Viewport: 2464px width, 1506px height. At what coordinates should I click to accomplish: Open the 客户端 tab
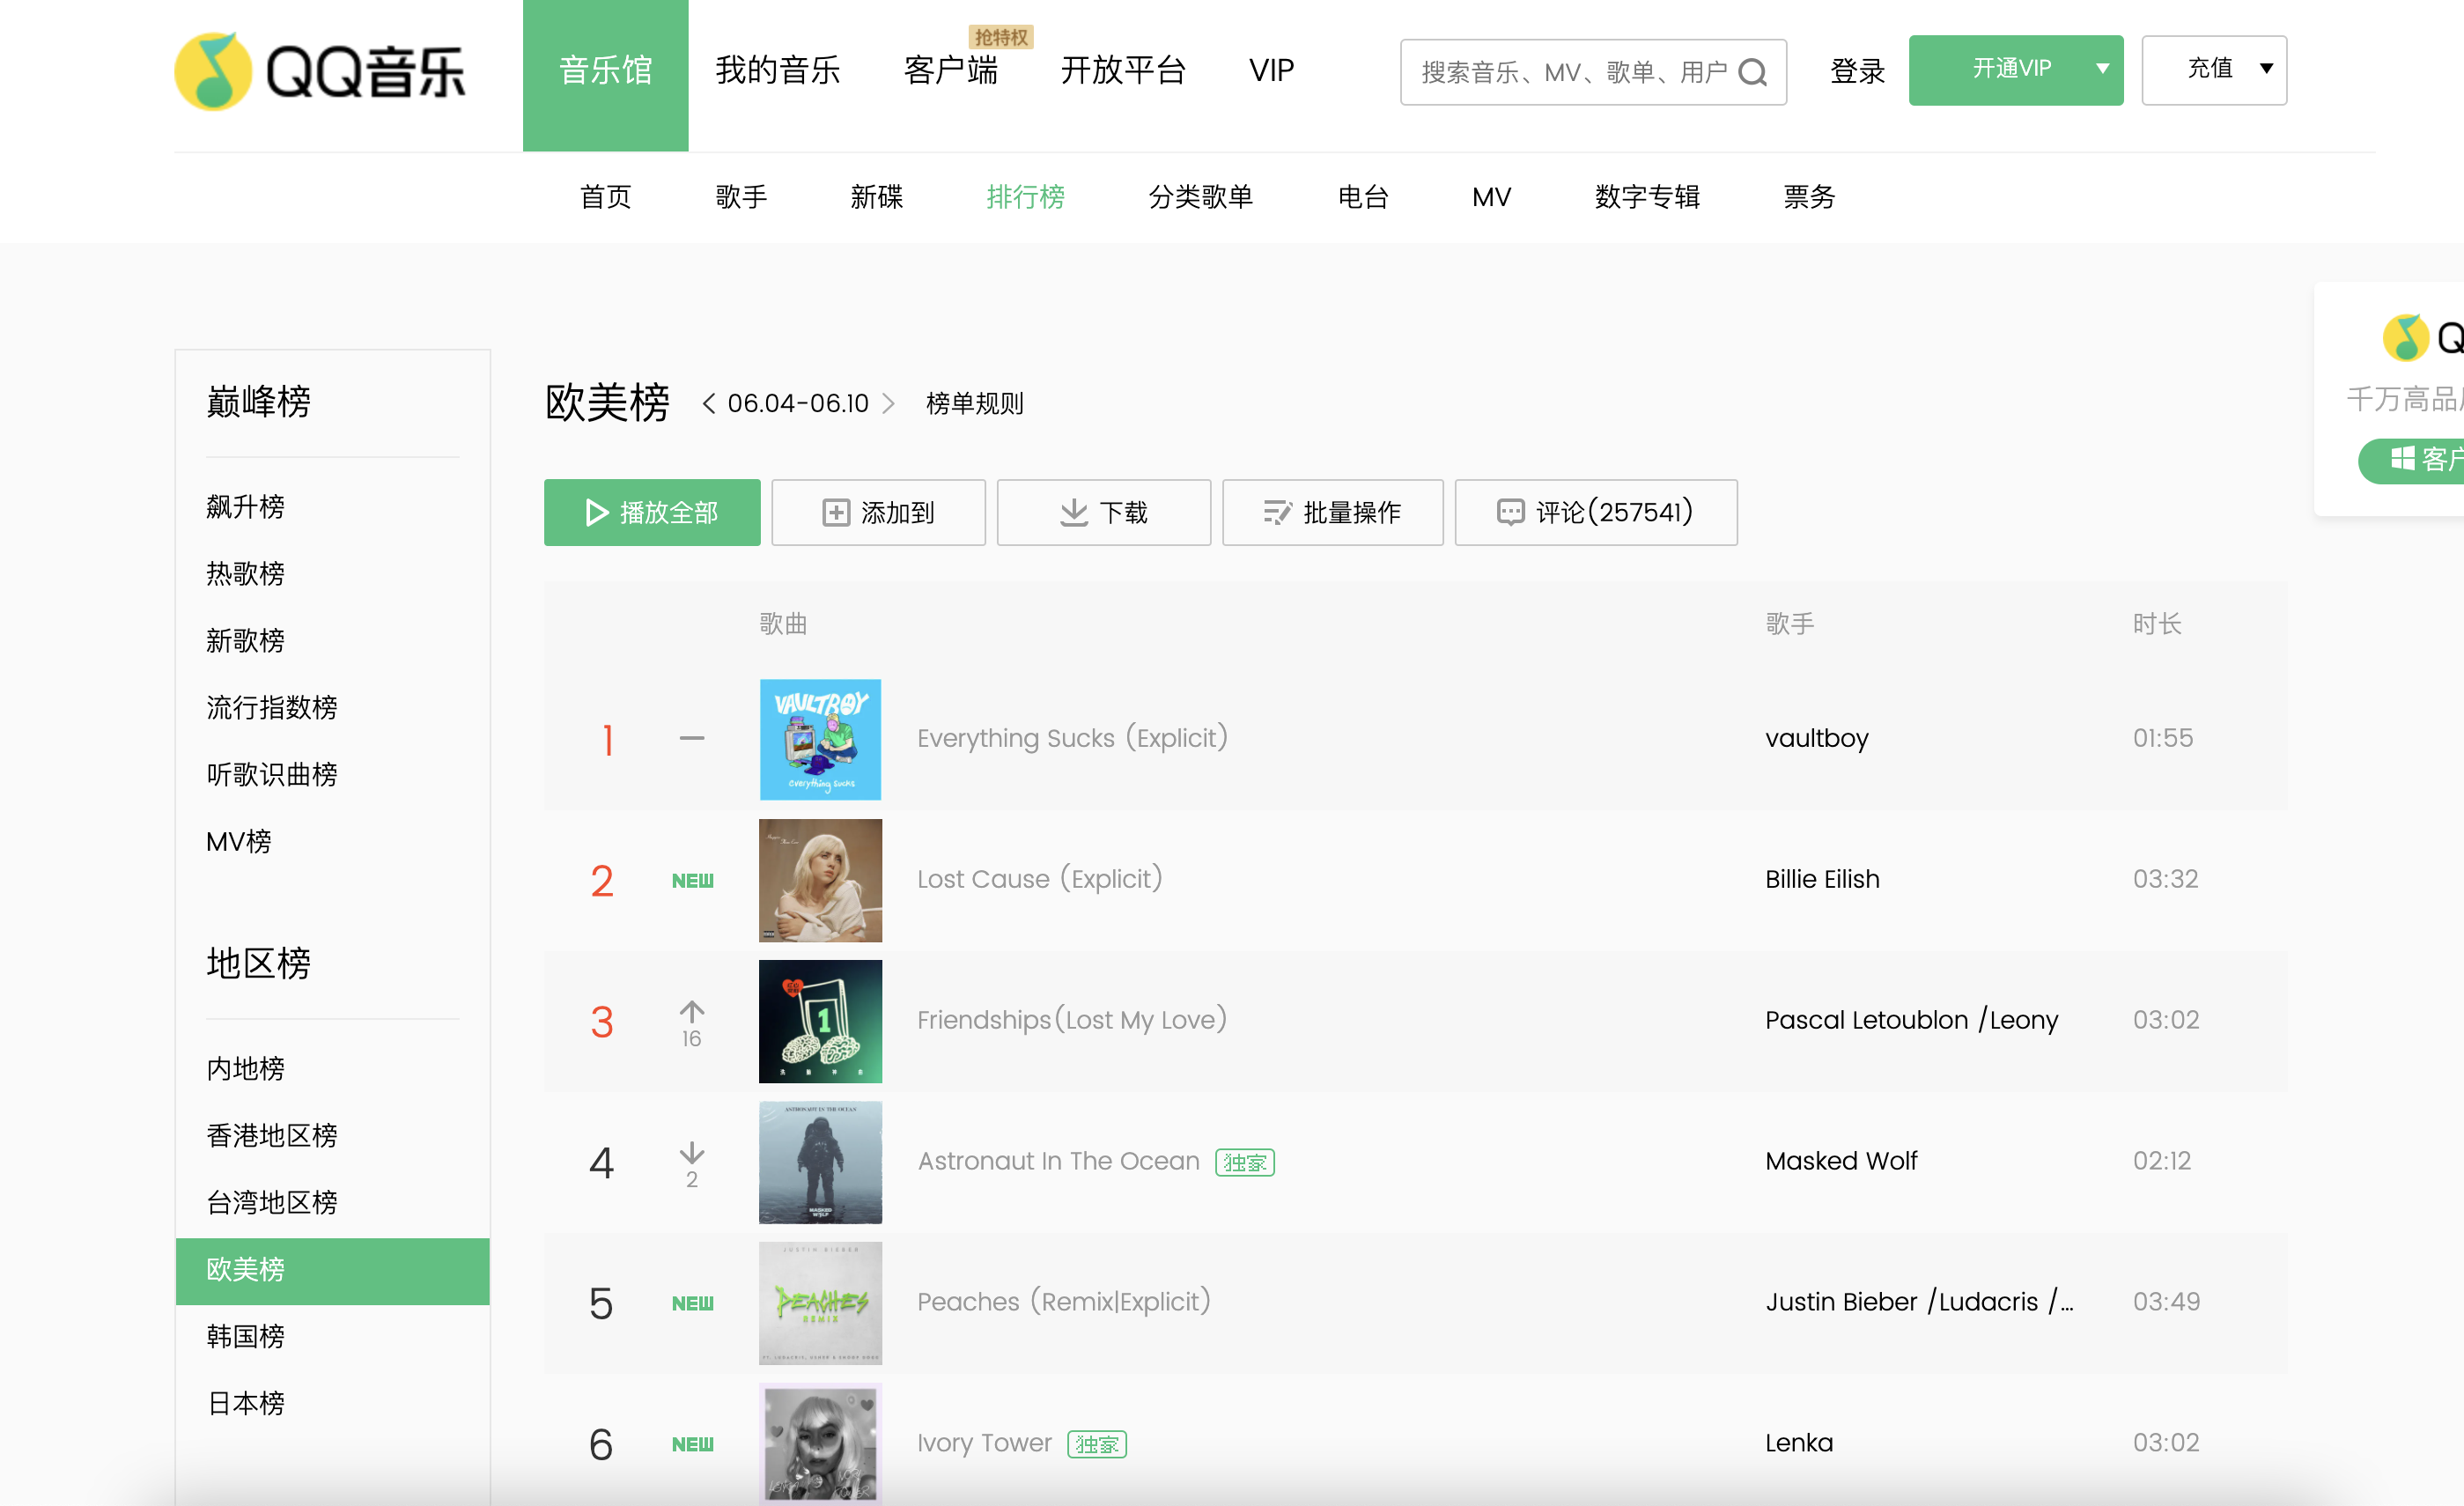click(950, 70)
